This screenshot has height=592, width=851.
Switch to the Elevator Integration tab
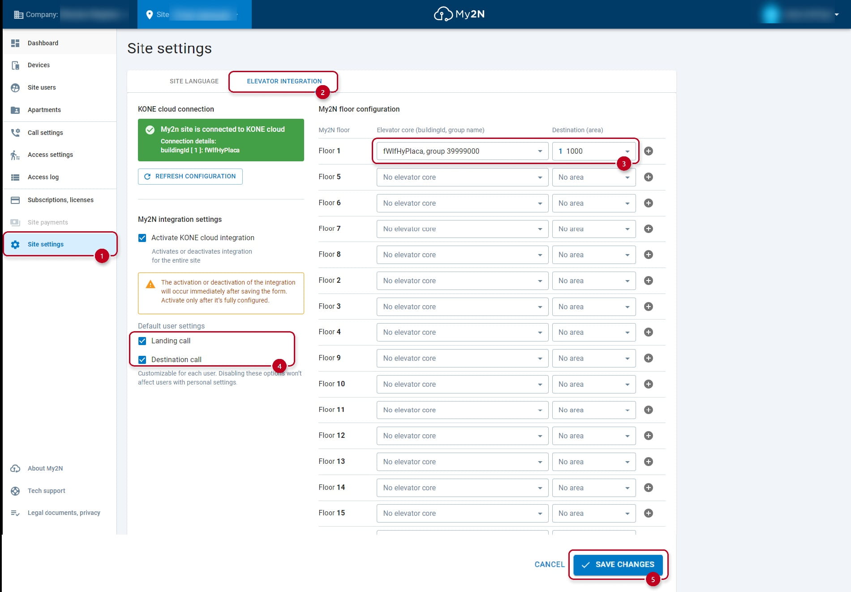(284, 81)
